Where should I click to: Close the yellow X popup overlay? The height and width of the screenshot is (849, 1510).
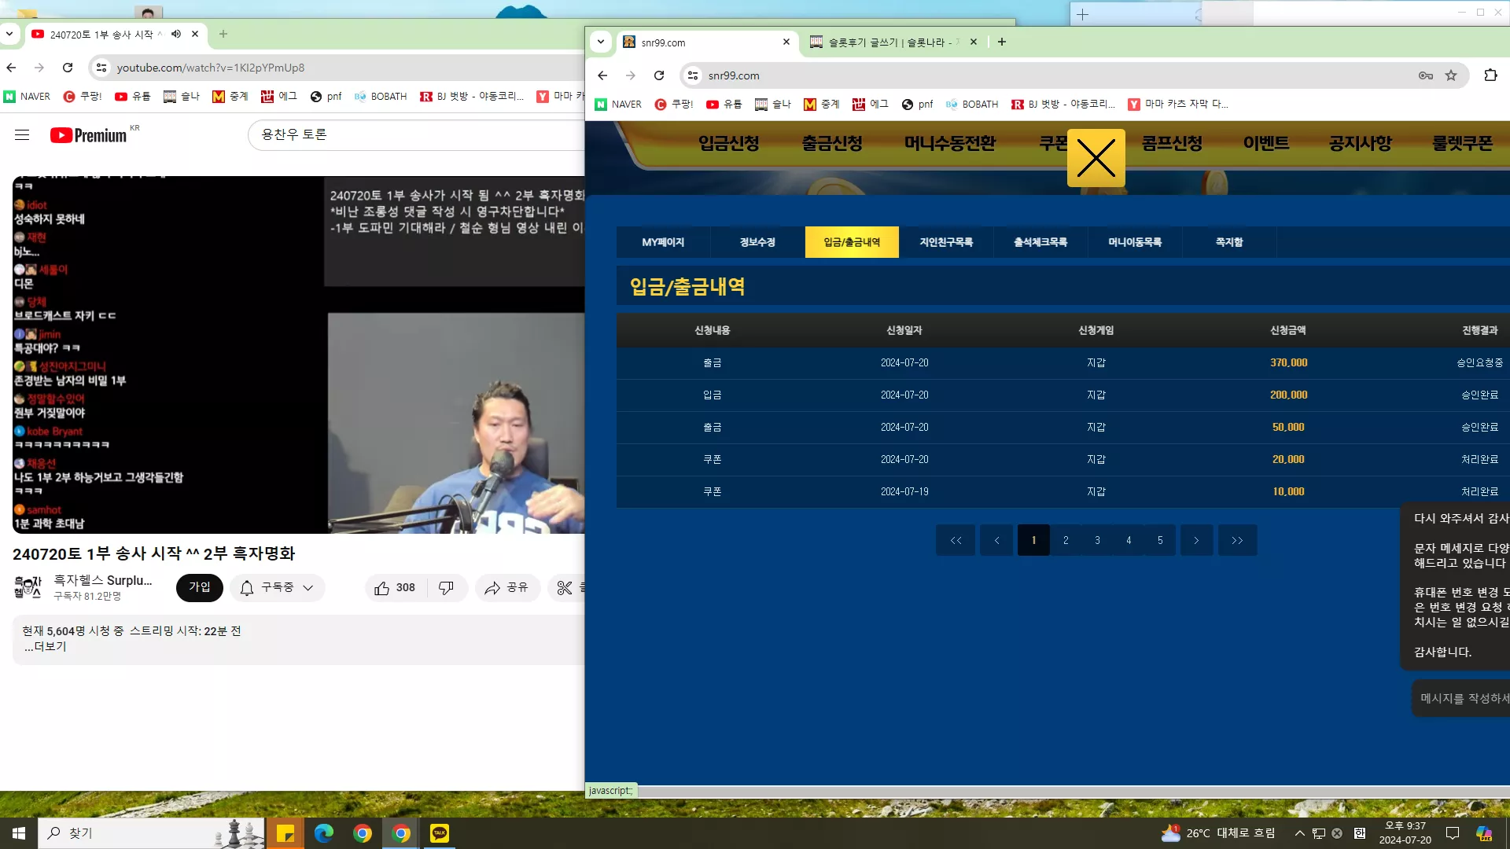pos(1096,158)
